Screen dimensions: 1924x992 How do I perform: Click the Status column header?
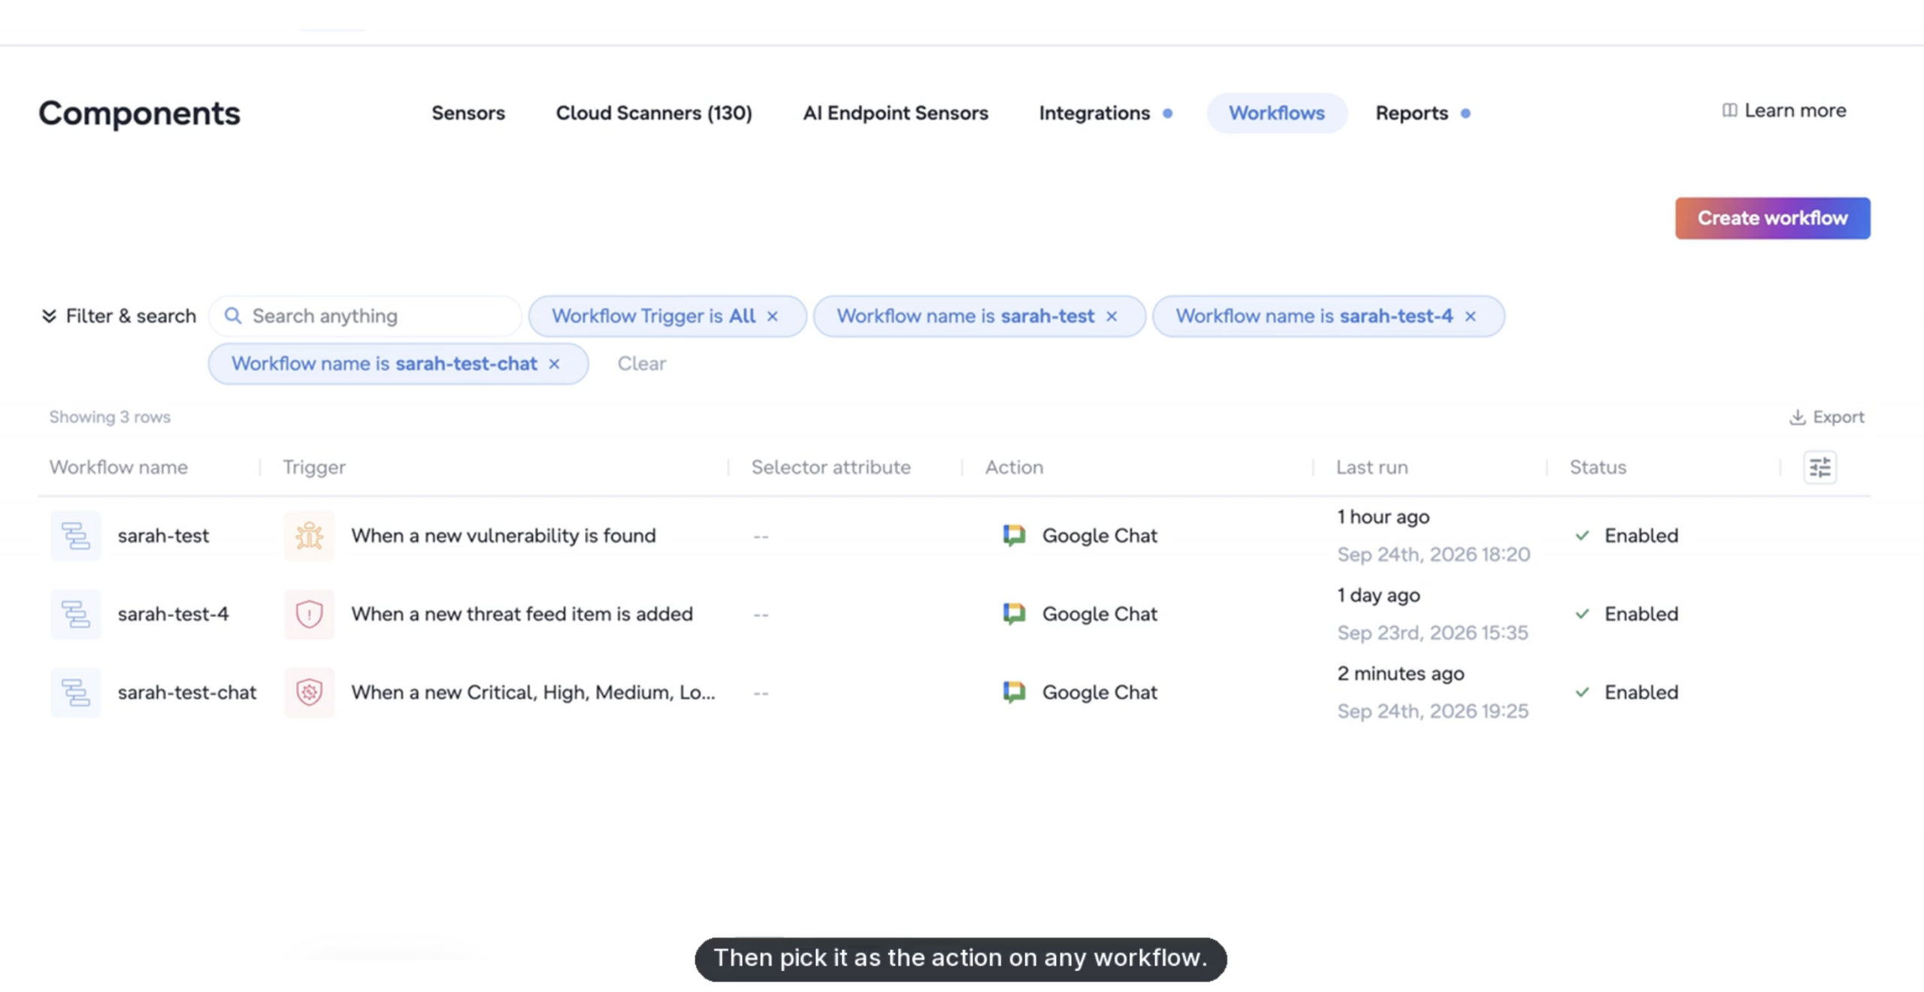(1598, 467)
